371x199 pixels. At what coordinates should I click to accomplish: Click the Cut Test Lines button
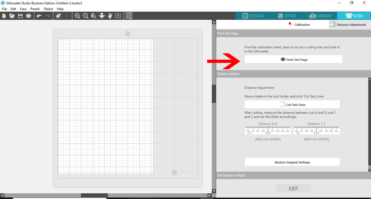292,105
